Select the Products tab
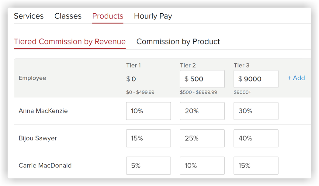This screenshot has height=186, width=319. click(x=108, y=16)
